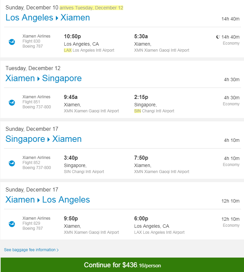
Task: Click Xiamen Airlines logo for Flight 851
Action: coord(12,103)
